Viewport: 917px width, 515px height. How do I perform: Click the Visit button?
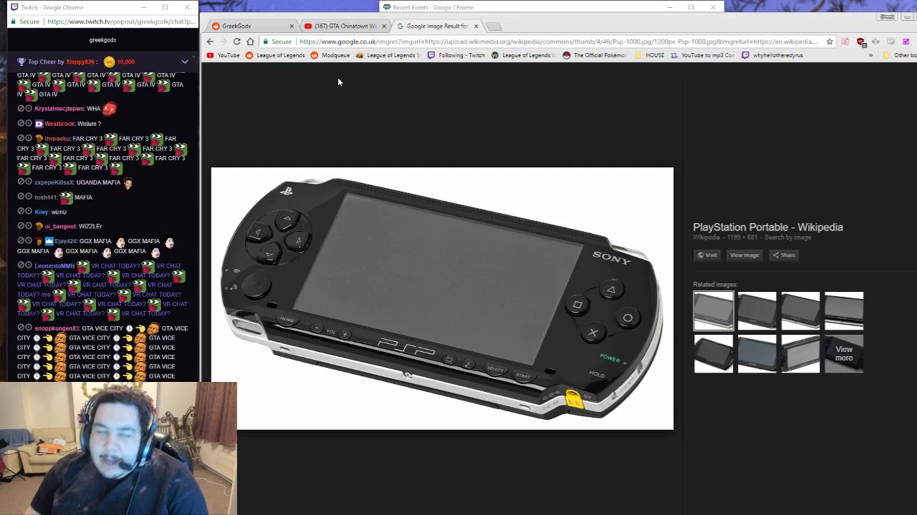(707, 255)
